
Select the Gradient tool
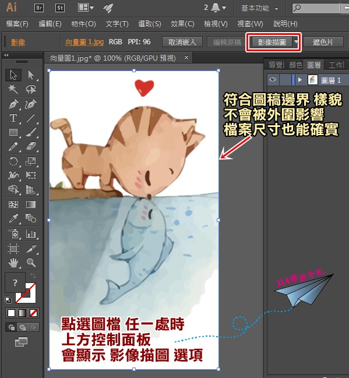pos(31,204)
